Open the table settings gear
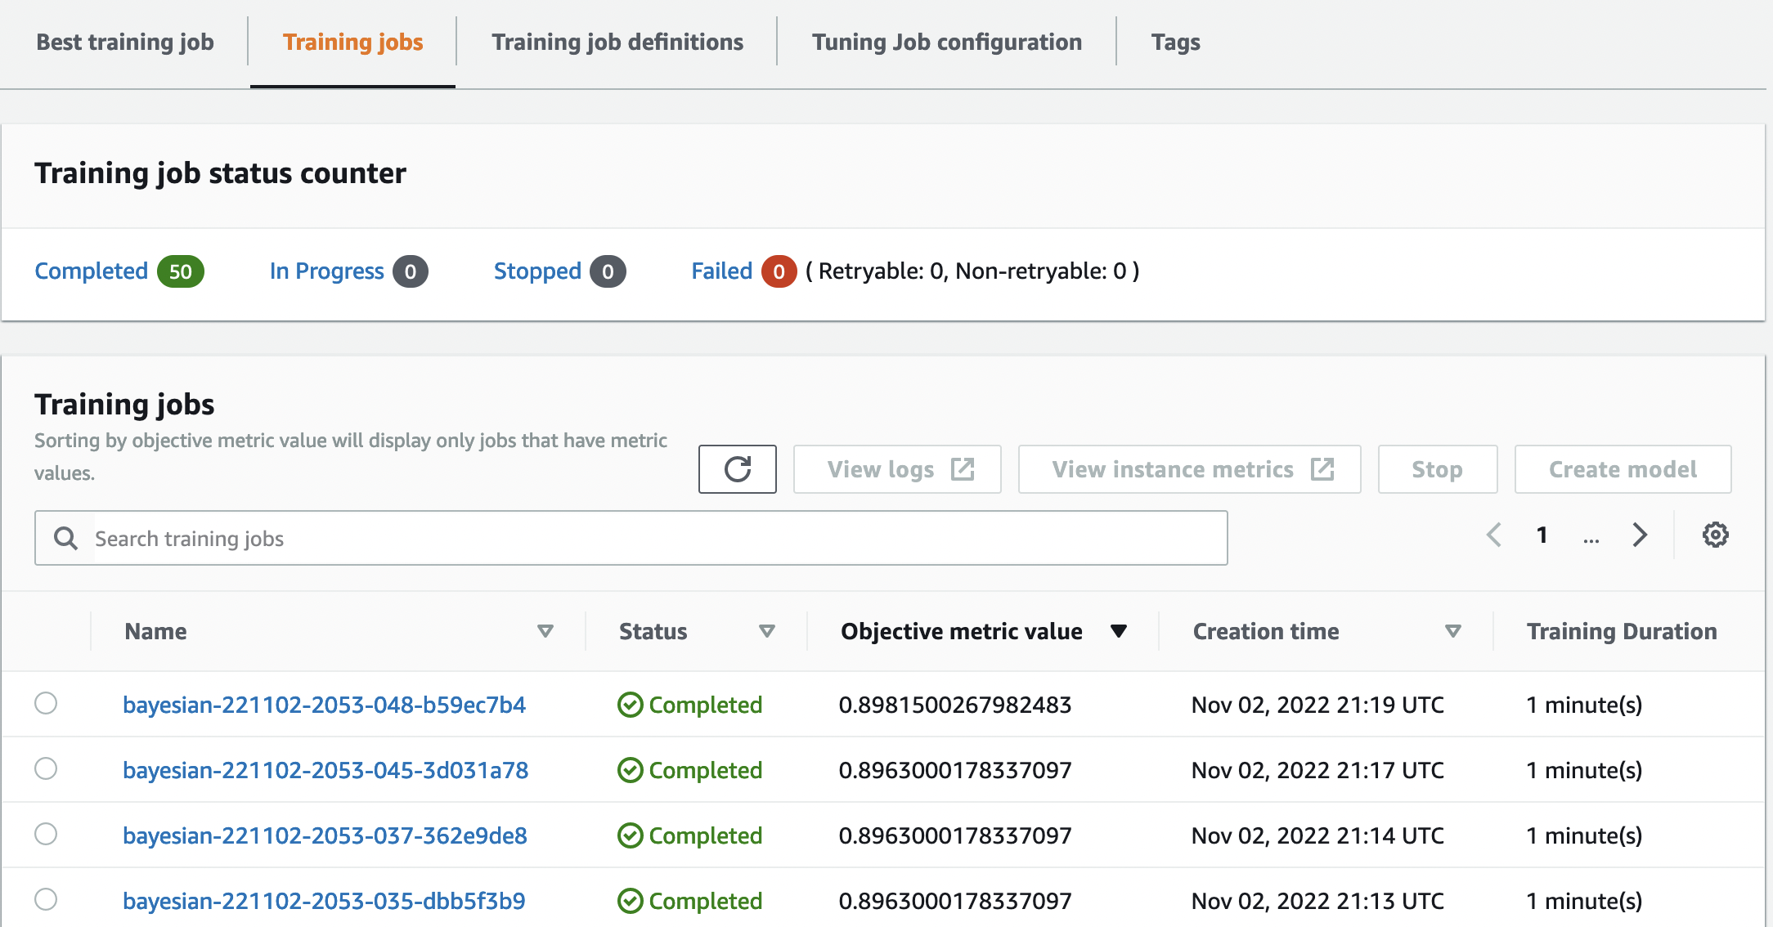This screenshot has height=927, width=1773. (1715, 535)
